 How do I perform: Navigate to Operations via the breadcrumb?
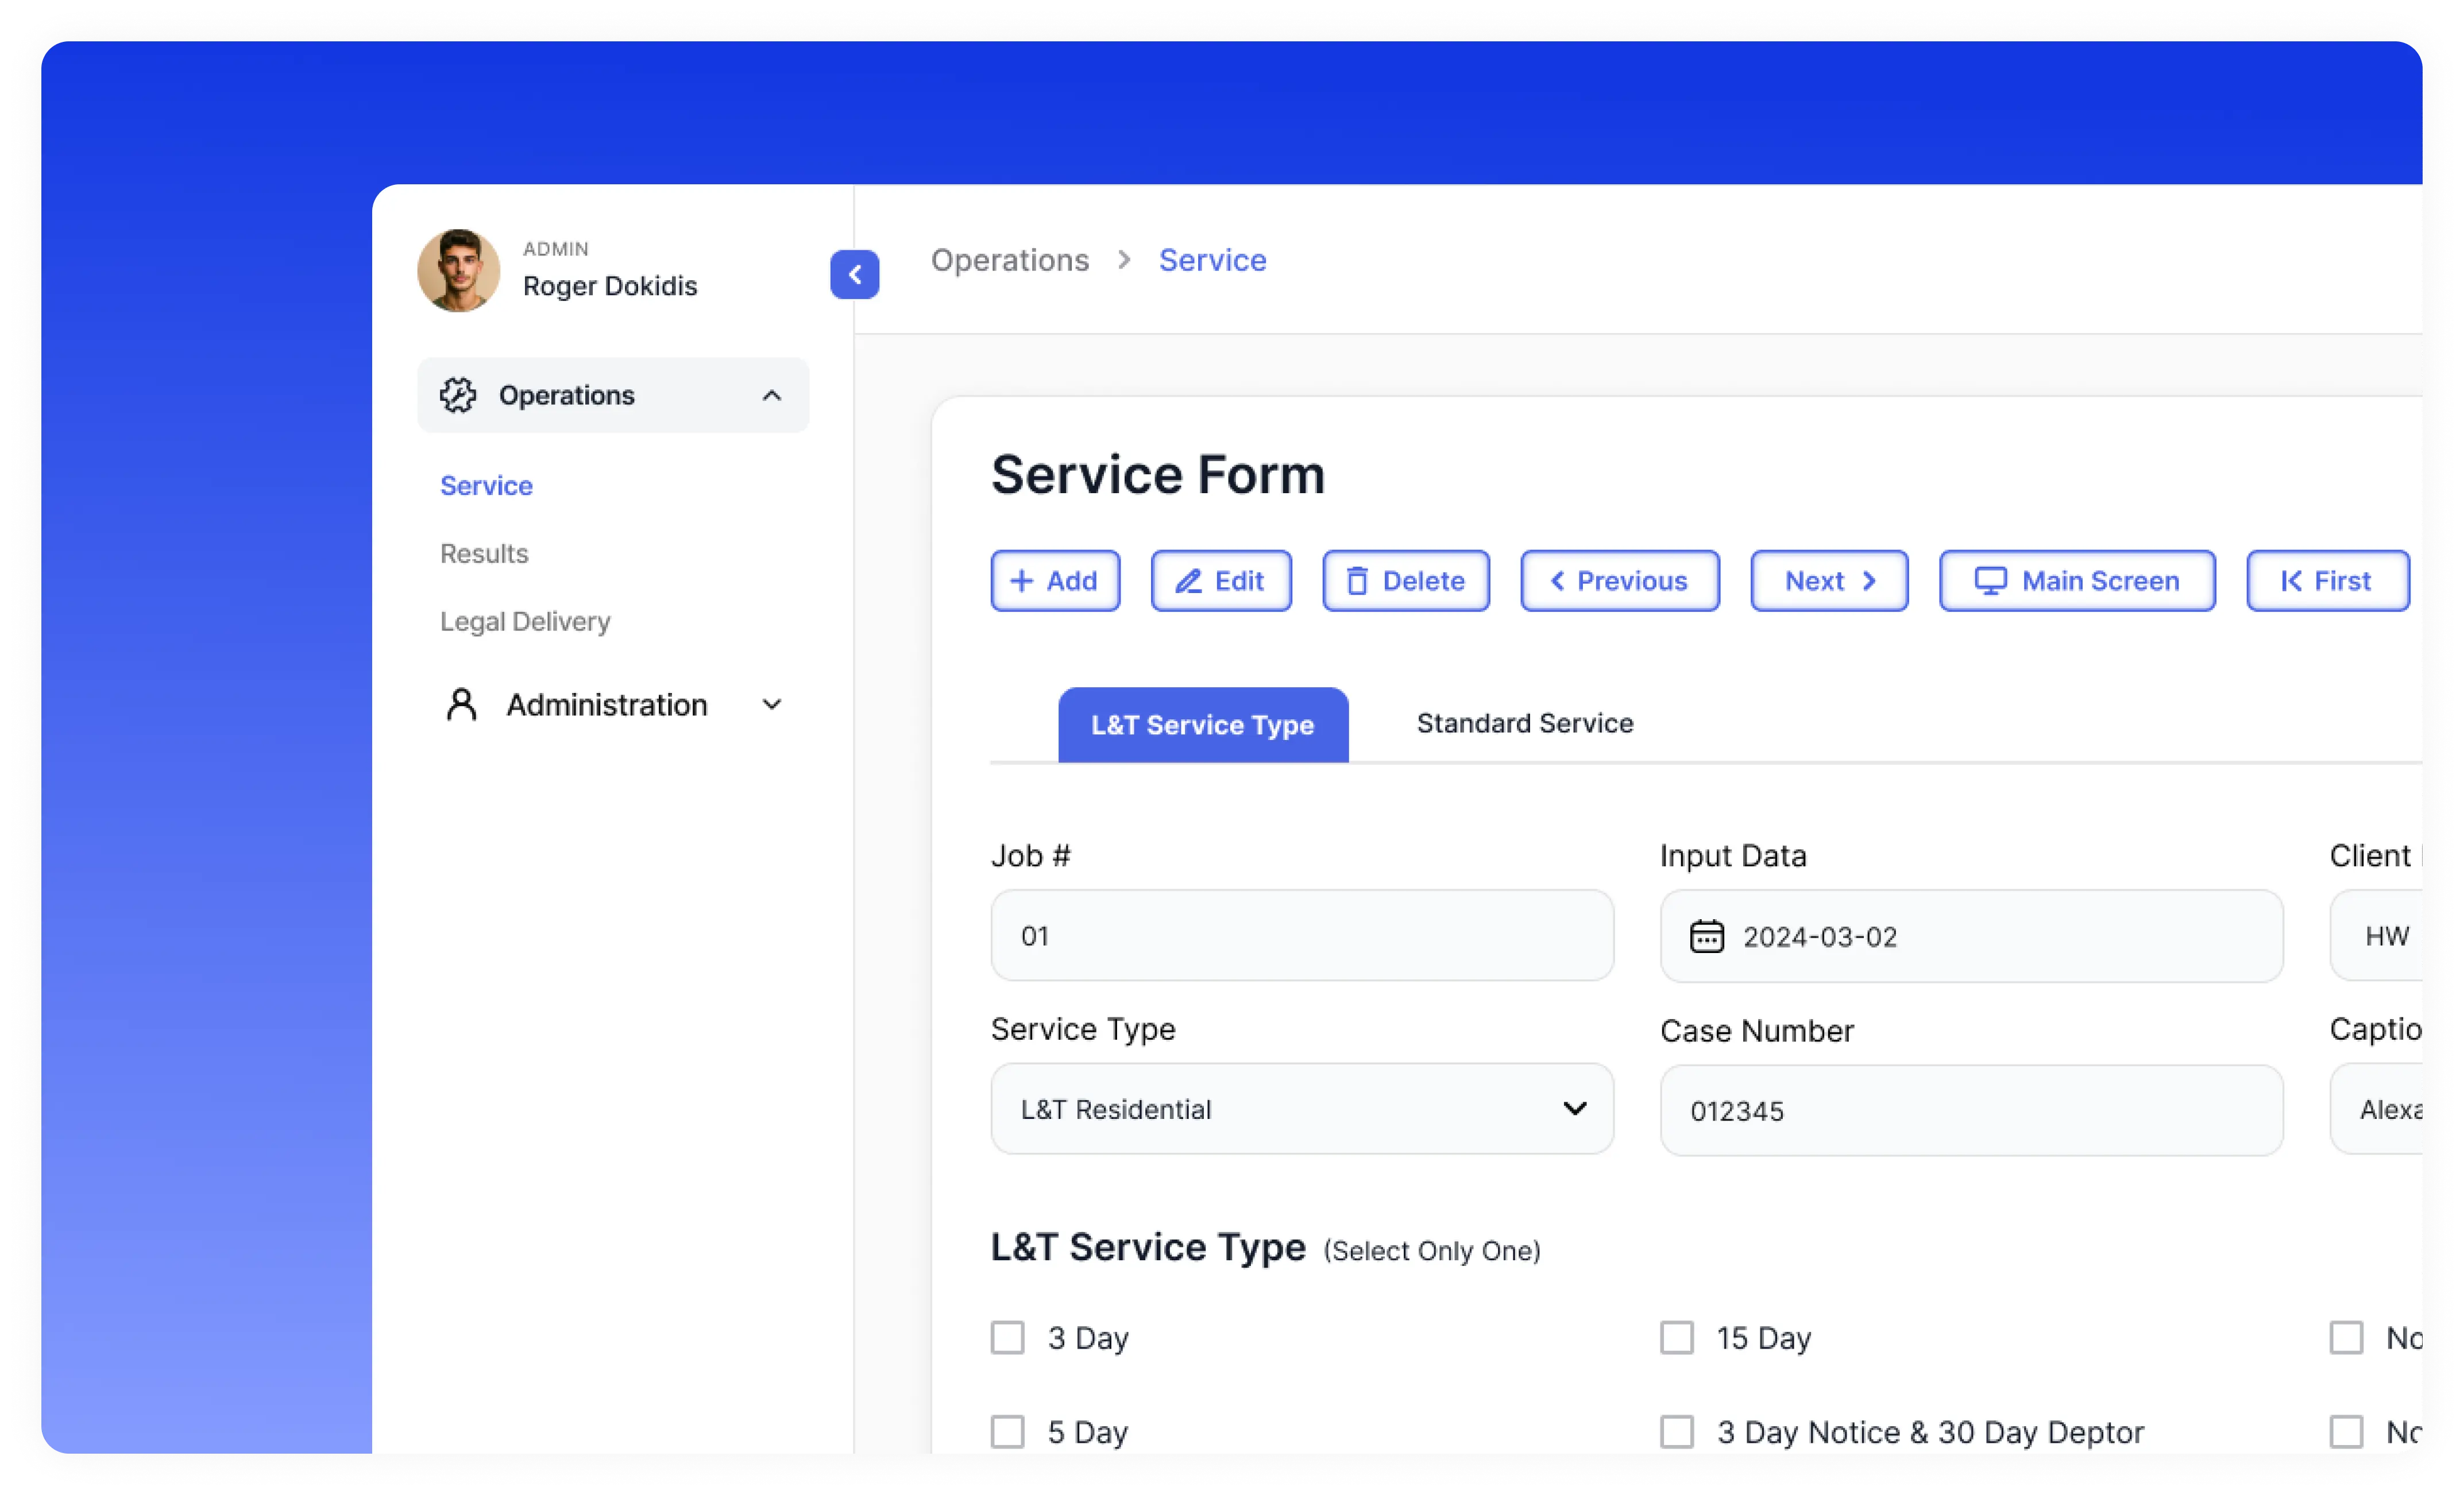click(x=1010, y=260)
